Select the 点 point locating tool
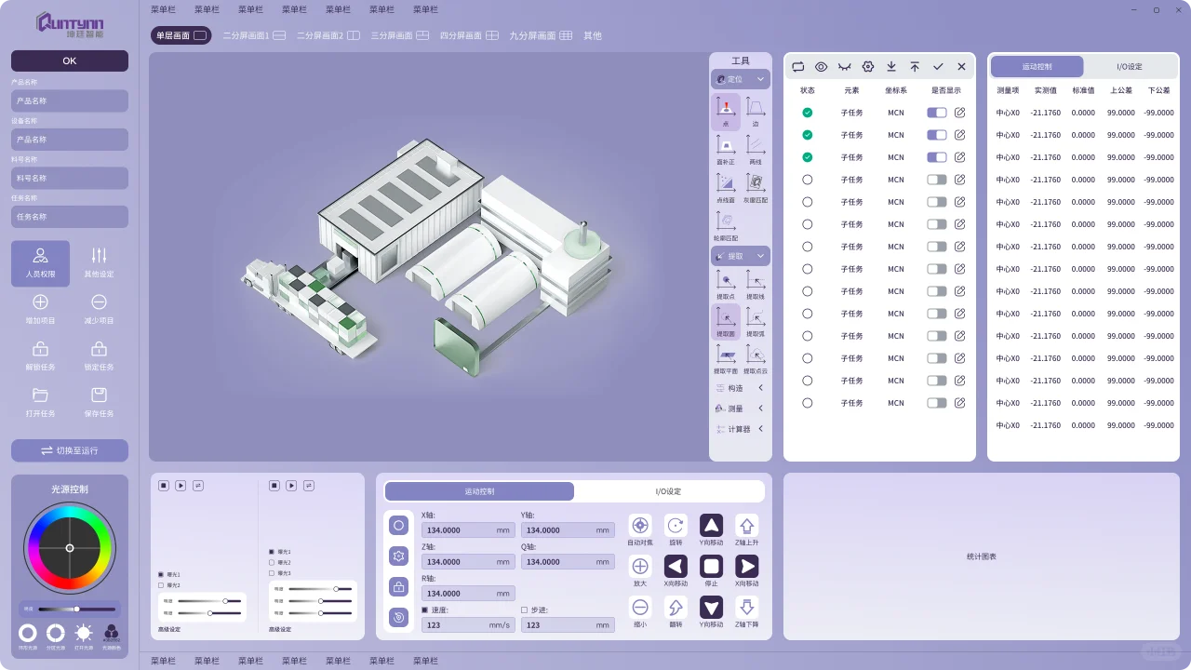Image resolution: width=1191 pixels, height=670 pixels. 726,112
